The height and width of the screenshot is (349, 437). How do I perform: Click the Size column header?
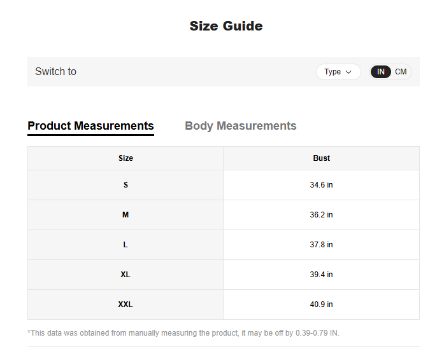click(125, 158)
